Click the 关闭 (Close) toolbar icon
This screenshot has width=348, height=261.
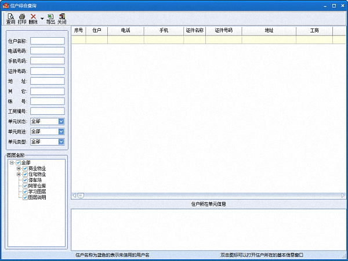[x=62, y=19]
